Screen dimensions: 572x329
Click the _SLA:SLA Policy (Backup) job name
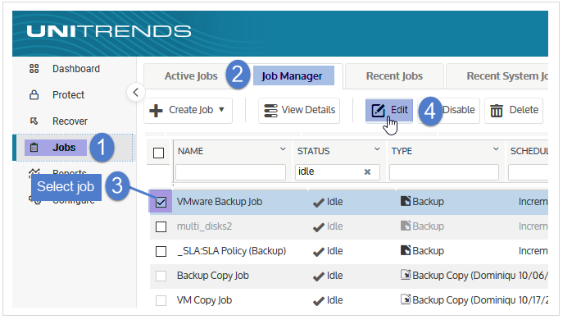click(231, 251)
